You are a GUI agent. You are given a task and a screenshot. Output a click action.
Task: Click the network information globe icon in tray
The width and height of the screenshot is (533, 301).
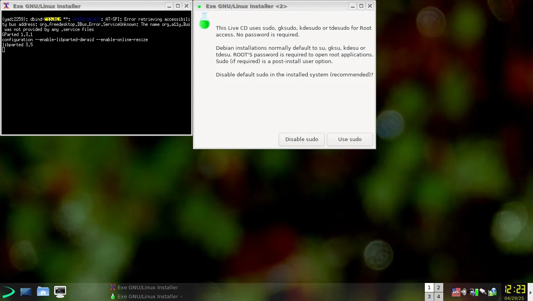click(493, 292)
